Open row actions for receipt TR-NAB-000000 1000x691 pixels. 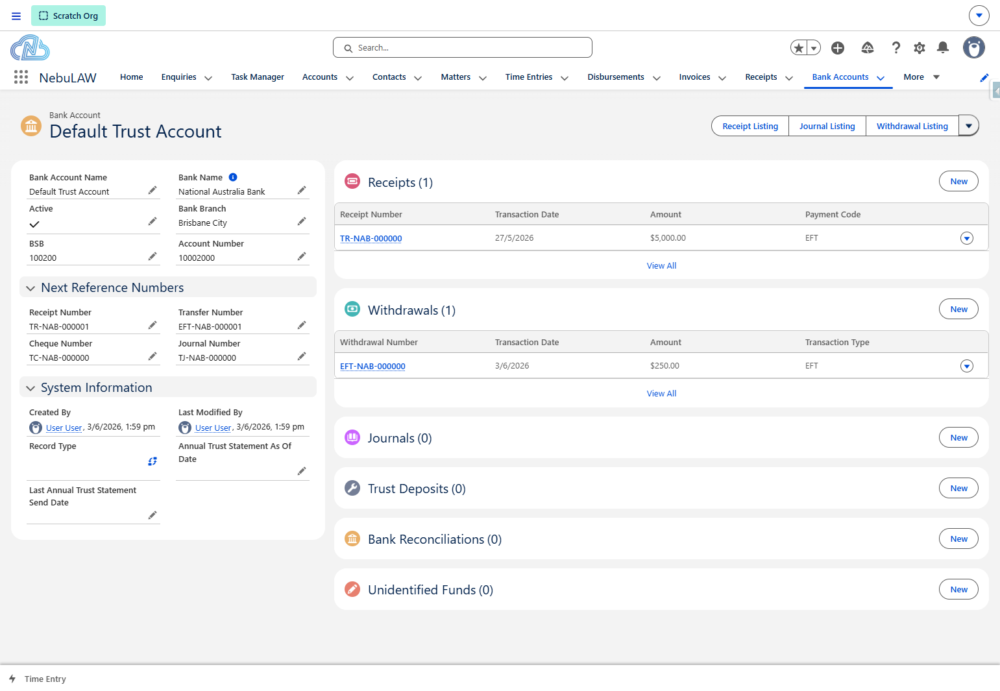(967, 238)
